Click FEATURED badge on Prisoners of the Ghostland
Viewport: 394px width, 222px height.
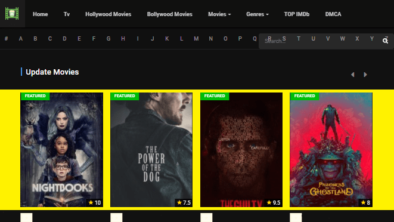tap(305, 96)
